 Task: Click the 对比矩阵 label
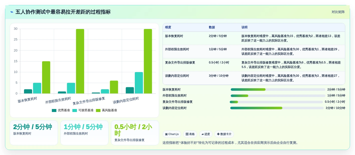[x=338, y=12]
